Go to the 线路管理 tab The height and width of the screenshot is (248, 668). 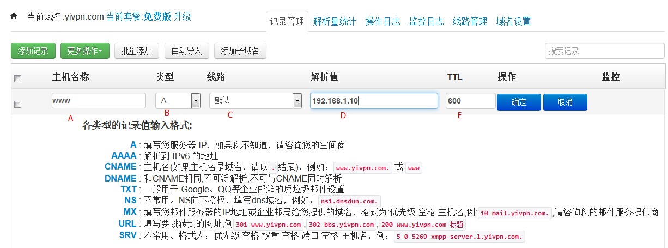[x=470, y=21]
